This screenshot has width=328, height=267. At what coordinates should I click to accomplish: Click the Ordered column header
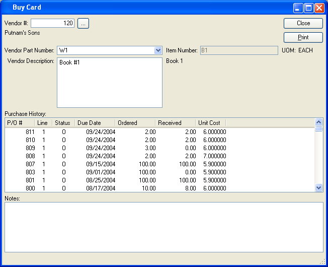pyautogui.click(x=134, y=123)
